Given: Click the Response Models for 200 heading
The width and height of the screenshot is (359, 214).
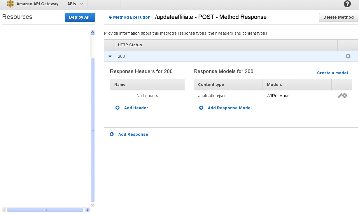Looking at the screenshot, I should coord(223,71).
